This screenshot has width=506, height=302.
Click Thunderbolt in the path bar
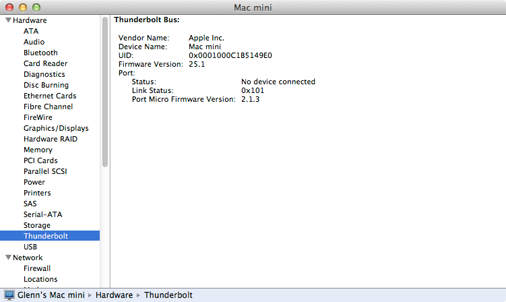click(x=168, y=295)
